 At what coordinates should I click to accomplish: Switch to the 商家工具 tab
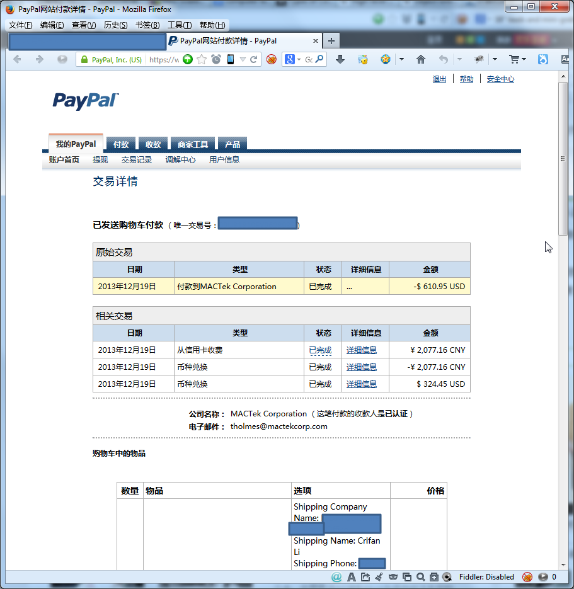tap(193, 145)
